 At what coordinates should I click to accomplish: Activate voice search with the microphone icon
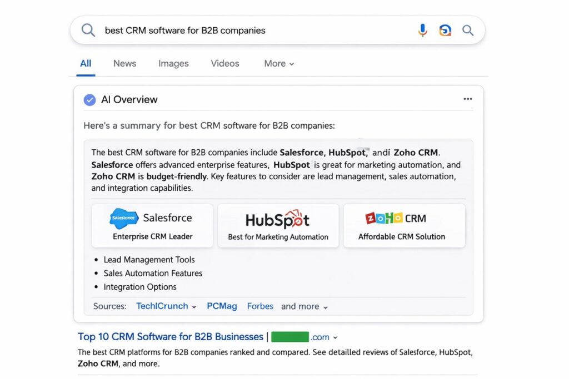(x=423, y=30)
